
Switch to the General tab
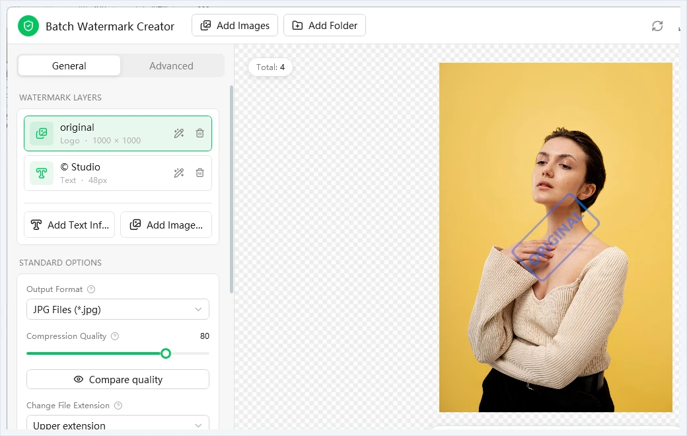click(x=69, y=65)
